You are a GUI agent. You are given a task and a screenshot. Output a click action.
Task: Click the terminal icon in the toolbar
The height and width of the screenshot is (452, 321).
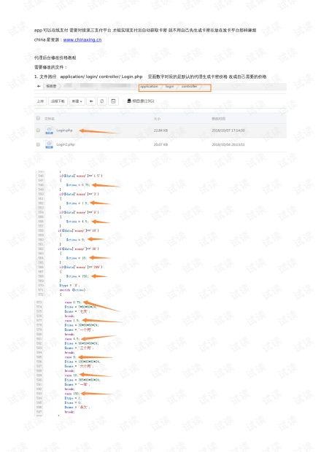[x=113, y=101]
